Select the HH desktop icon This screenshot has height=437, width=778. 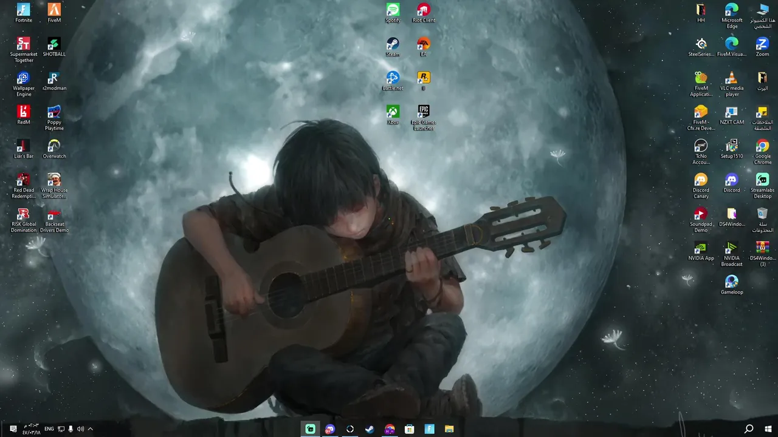click(x=701, y=13)
